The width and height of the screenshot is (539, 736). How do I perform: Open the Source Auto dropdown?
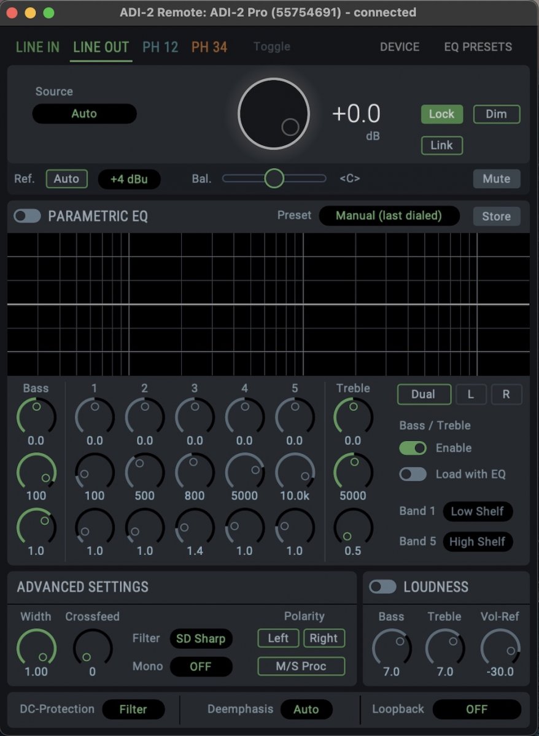84,113
